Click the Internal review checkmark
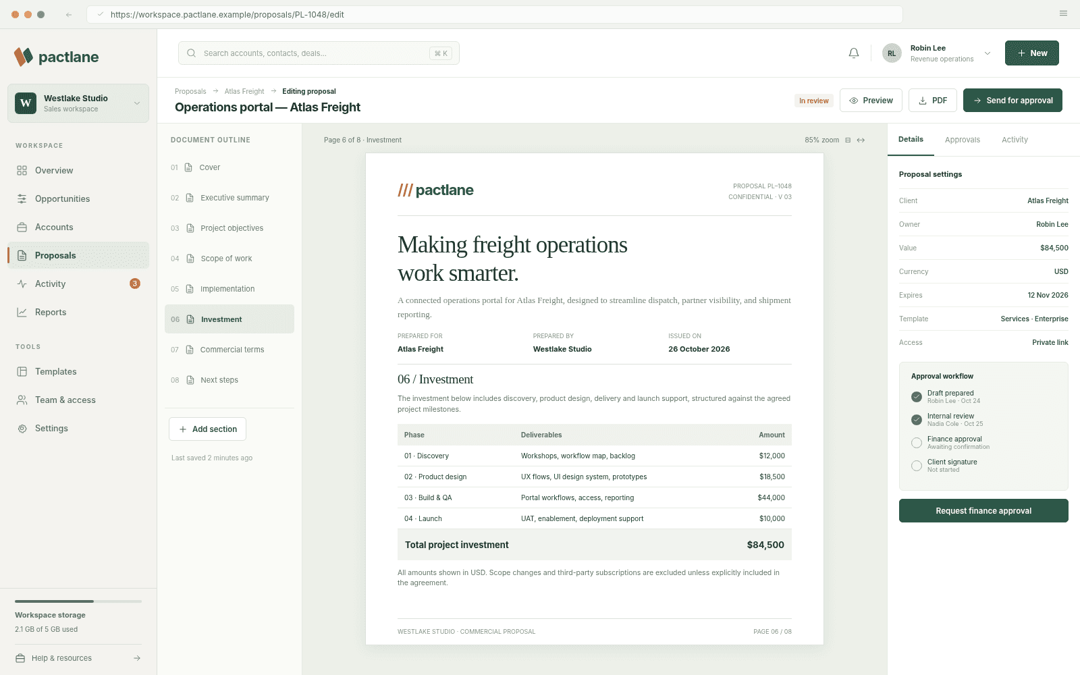 coord(917,420)
